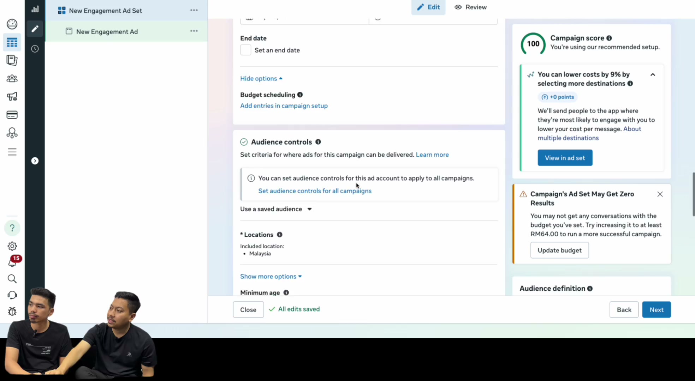
Task: Dismiss the Zero Results warning
Action: 660,194
